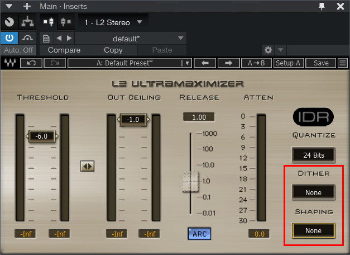This screenshot has height=255, width=350.
Task: Toggle Auto: Off automation setting
Action: 18,50
